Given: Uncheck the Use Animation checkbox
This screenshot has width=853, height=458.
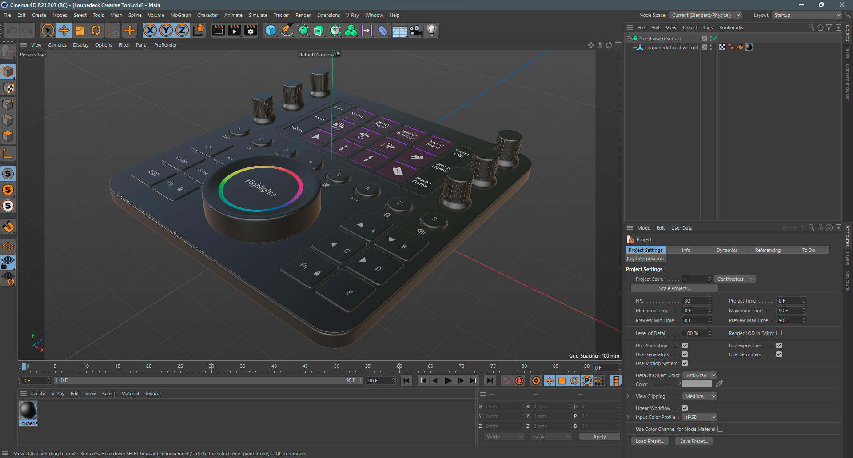Looking at the screenshot, I should pos(685,346).
